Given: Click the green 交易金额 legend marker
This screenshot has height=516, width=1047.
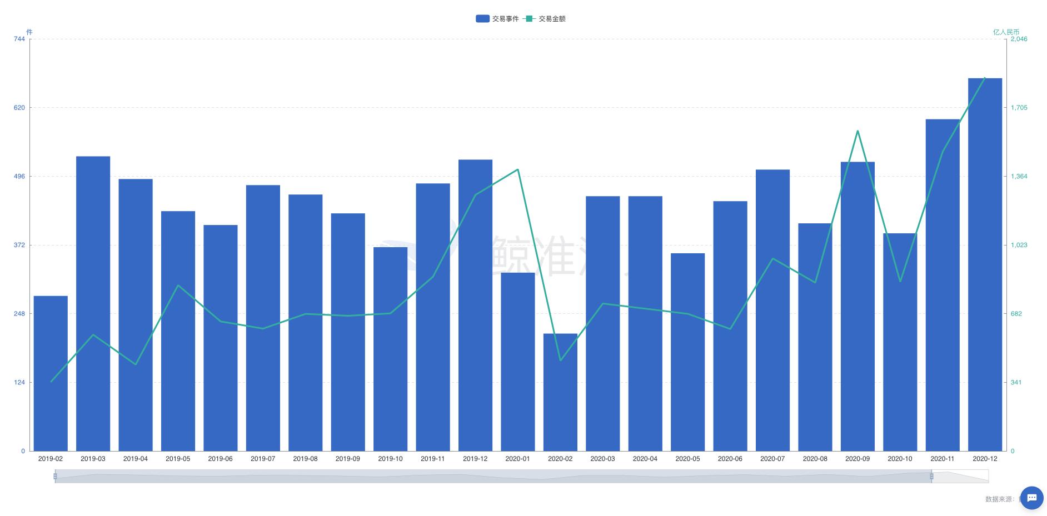Looking at the screenshot, I should pos(529,18).
